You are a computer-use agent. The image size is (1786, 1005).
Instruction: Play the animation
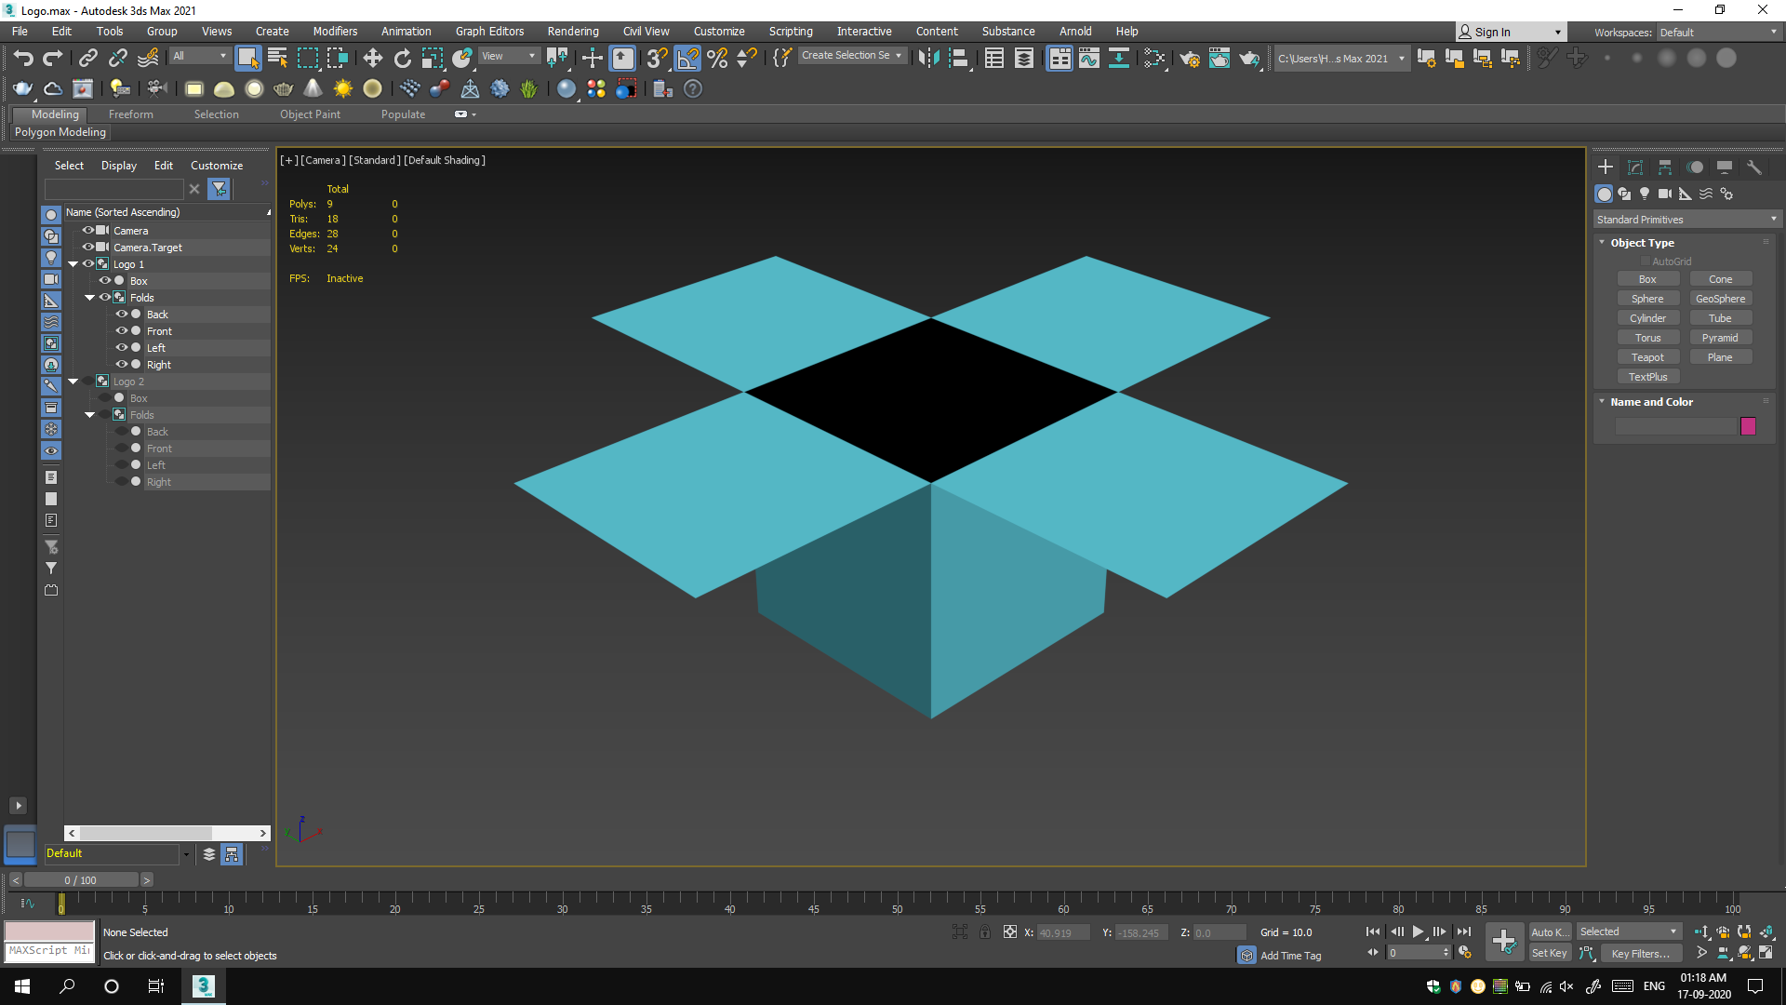[x=1418, y=931]
